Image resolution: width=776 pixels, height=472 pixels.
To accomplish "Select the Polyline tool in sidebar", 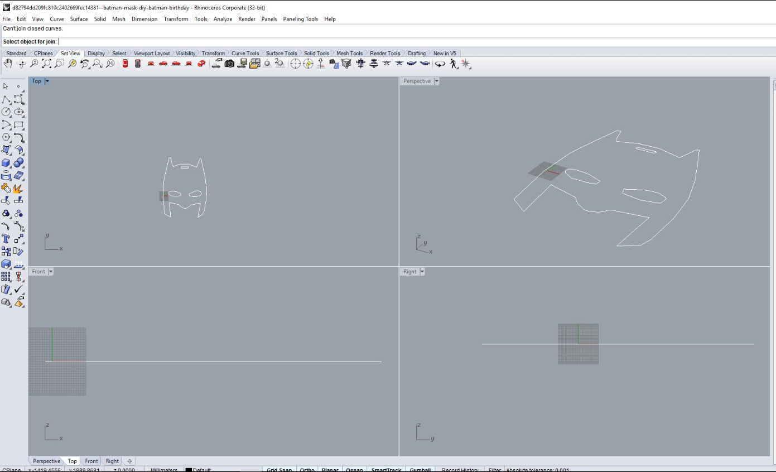I will pyautogui.click(x=6, y=99).
